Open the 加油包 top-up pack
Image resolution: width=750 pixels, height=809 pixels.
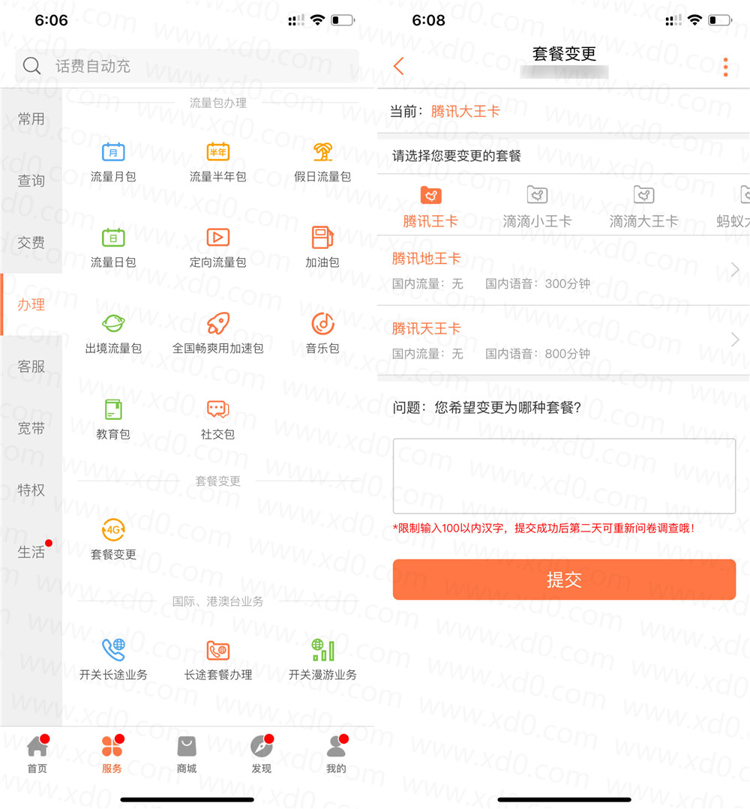click(x=322, y=238)
